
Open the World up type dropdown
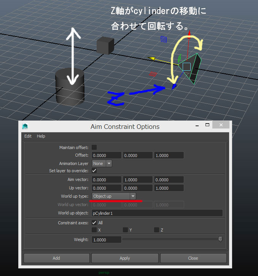pyautogui.click(x=114, y=196)
